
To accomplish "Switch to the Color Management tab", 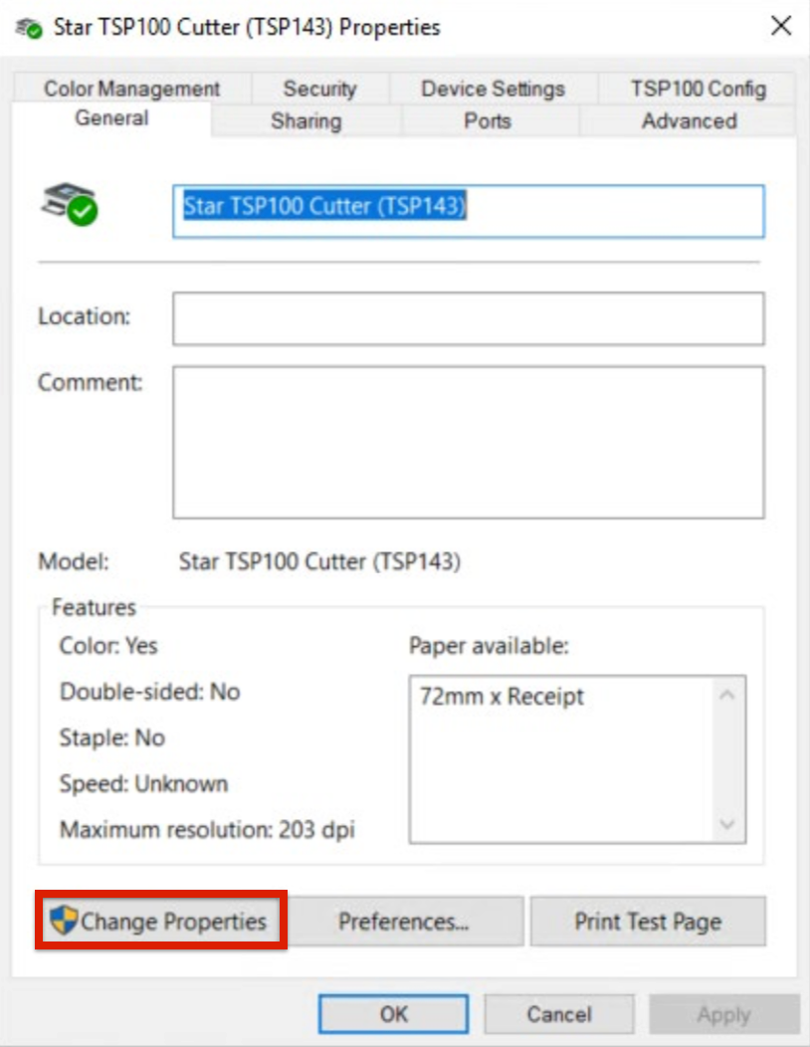I will [x=131, y=89].
